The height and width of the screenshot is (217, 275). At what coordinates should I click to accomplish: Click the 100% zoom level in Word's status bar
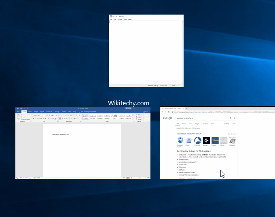pos(148,178)
